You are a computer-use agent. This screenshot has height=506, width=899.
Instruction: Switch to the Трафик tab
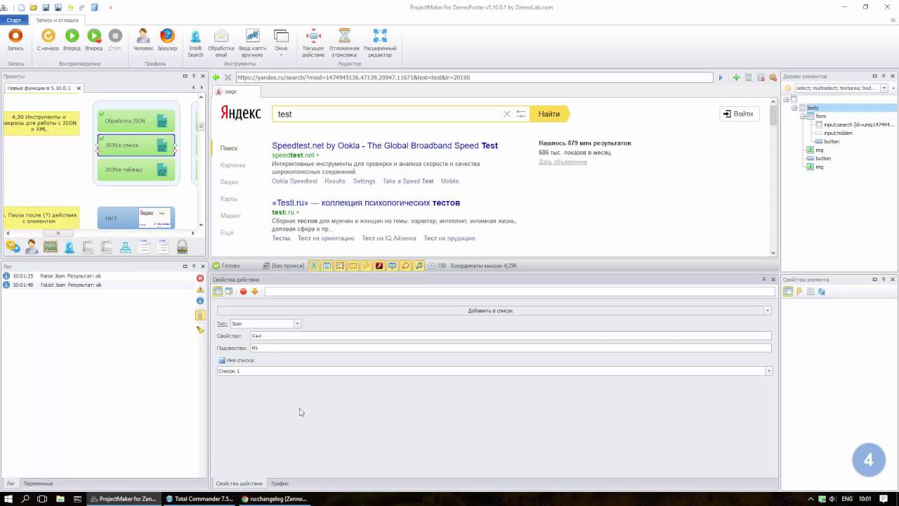pos(280,484)
